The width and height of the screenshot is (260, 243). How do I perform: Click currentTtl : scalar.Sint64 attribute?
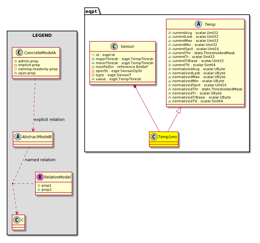pos(194,65)
